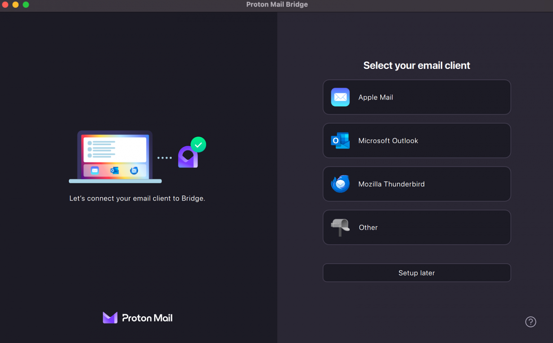Click the Microsoft Outlook icon

(340, 141)
